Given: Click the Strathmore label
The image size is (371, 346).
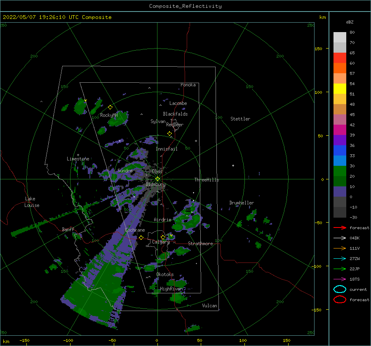Looking at the screenshot, I should pos(200,244).
